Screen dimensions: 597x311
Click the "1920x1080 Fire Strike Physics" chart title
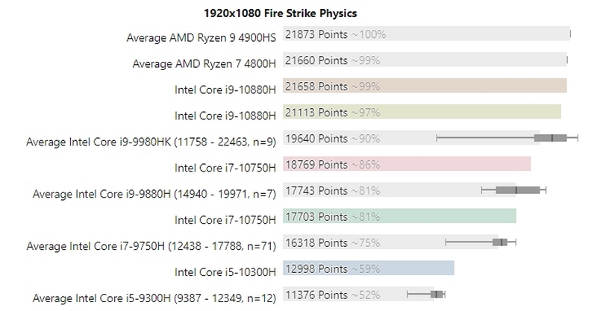[x=281, y=13]
